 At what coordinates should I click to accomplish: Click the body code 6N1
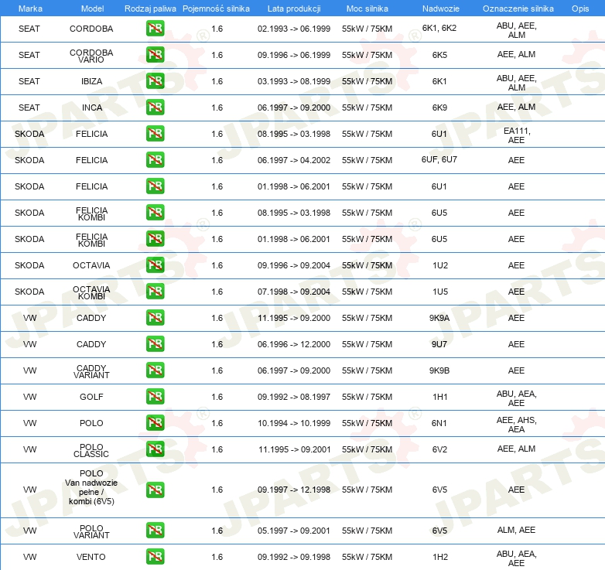(439, 424)
